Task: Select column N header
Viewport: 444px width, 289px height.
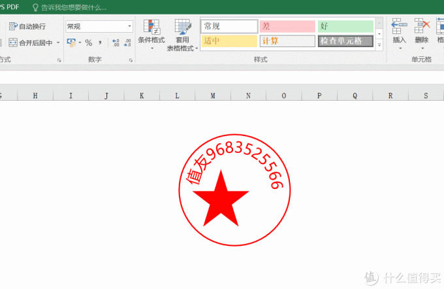Action: 248,95
